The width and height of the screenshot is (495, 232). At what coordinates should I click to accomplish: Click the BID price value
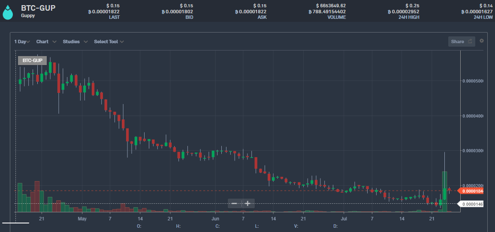pyautogui.click(x=177, y=12)
